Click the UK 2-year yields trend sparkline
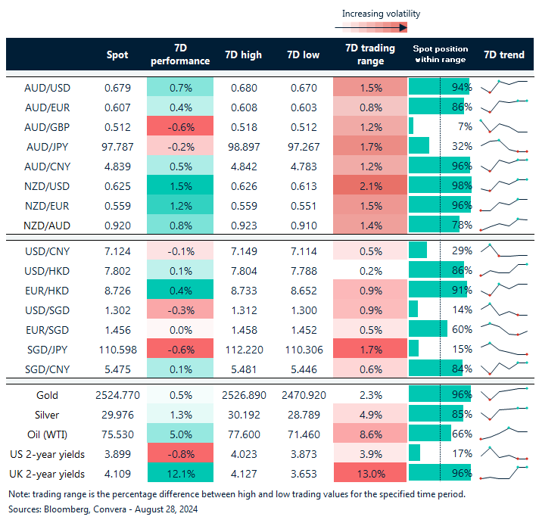 [x=503, y=472]
